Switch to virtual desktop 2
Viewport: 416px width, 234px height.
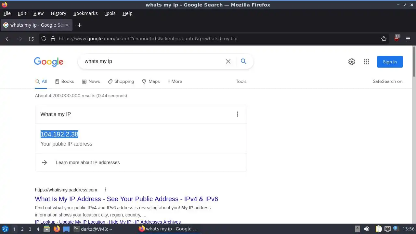click(22, 229)
